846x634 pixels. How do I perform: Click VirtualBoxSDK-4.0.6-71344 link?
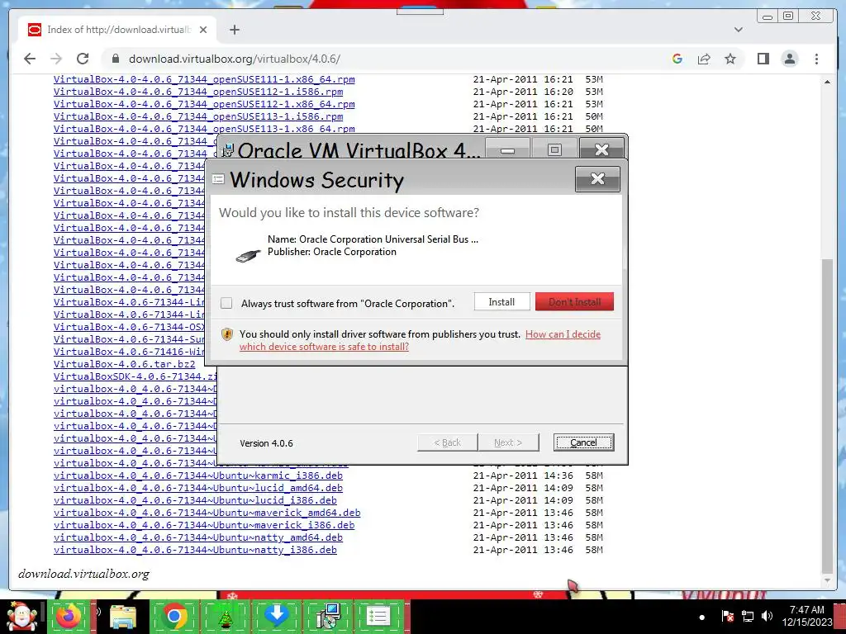(135, 376)
